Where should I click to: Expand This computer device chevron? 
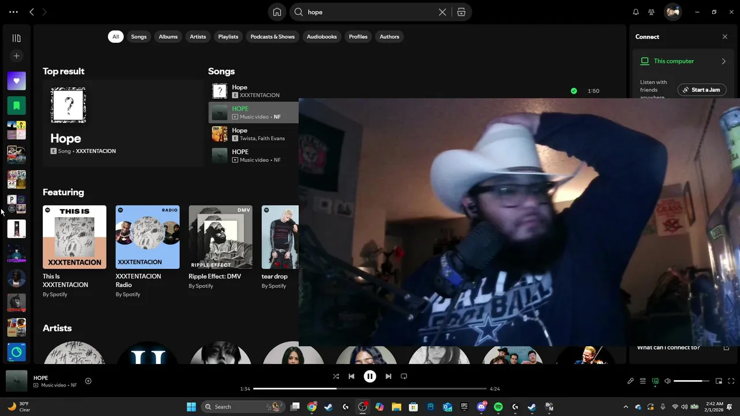pyautogui.click(x=724, y=61)
